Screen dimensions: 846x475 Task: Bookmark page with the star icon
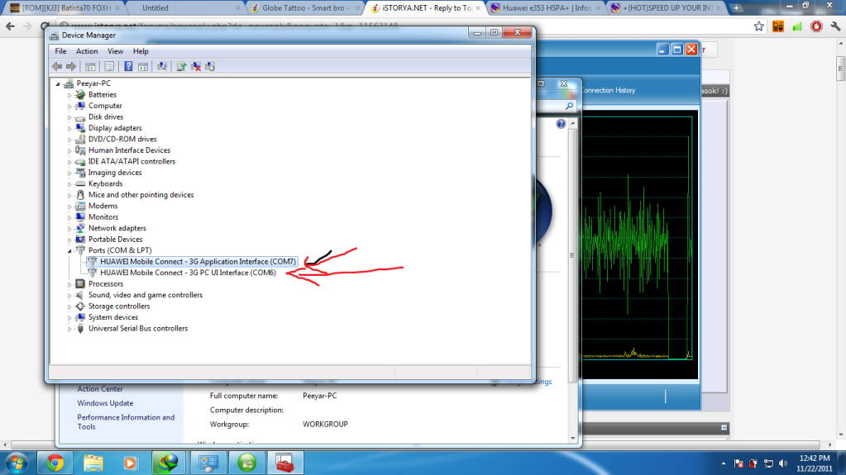(758, 26)
